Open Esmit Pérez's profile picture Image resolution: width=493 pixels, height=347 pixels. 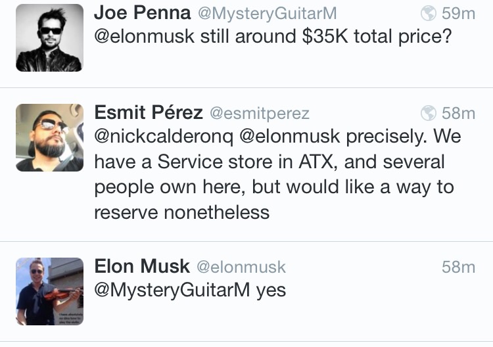coord(49,137)
